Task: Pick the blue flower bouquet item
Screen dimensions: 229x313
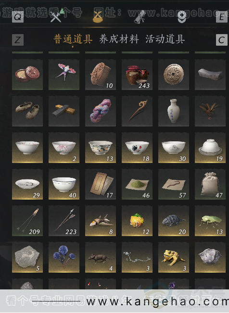Action: tap(64, 257)
